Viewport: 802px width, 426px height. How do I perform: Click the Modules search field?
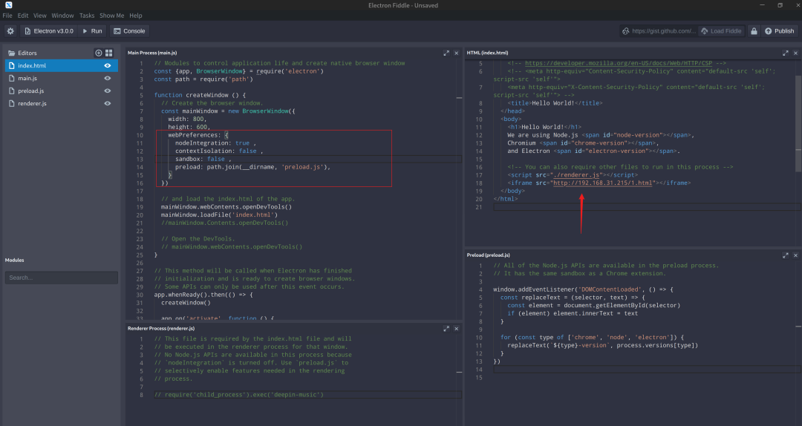61,278
